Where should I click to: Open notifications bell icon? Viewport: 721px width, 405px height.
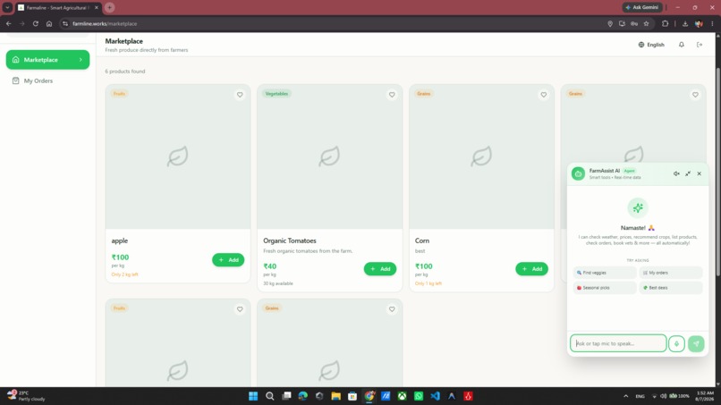coord(682,45)
